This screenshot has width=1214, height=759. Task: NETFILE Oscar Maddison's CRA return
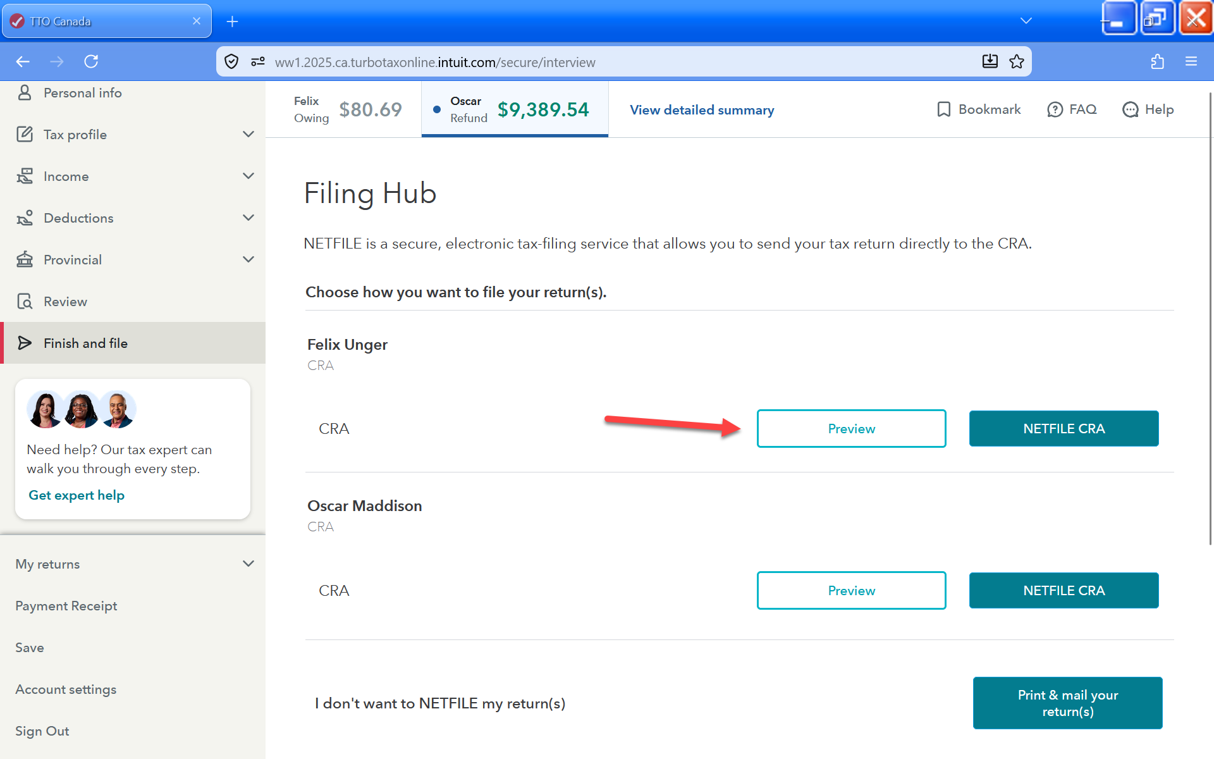tap(1064, 591)
